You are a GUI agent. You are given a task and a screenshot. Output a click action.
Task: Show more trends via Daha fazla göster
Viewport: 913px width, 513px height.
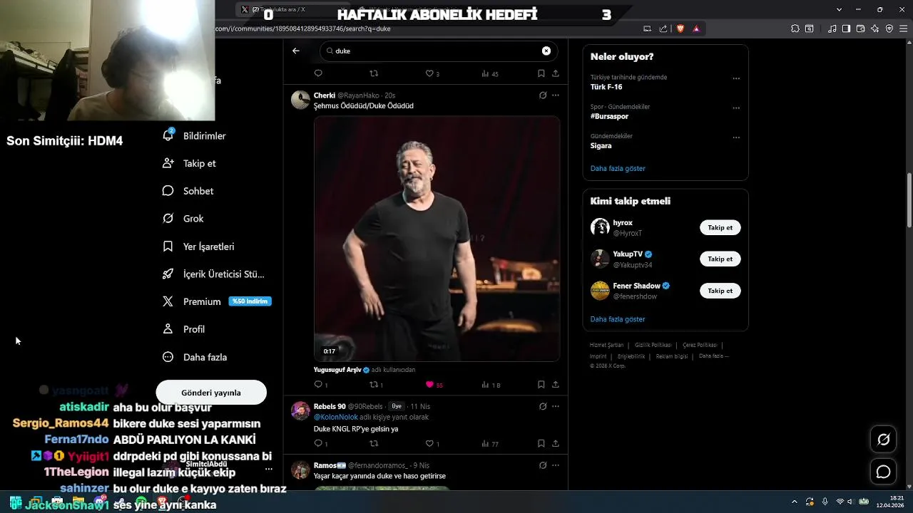(x=618, y=169)
